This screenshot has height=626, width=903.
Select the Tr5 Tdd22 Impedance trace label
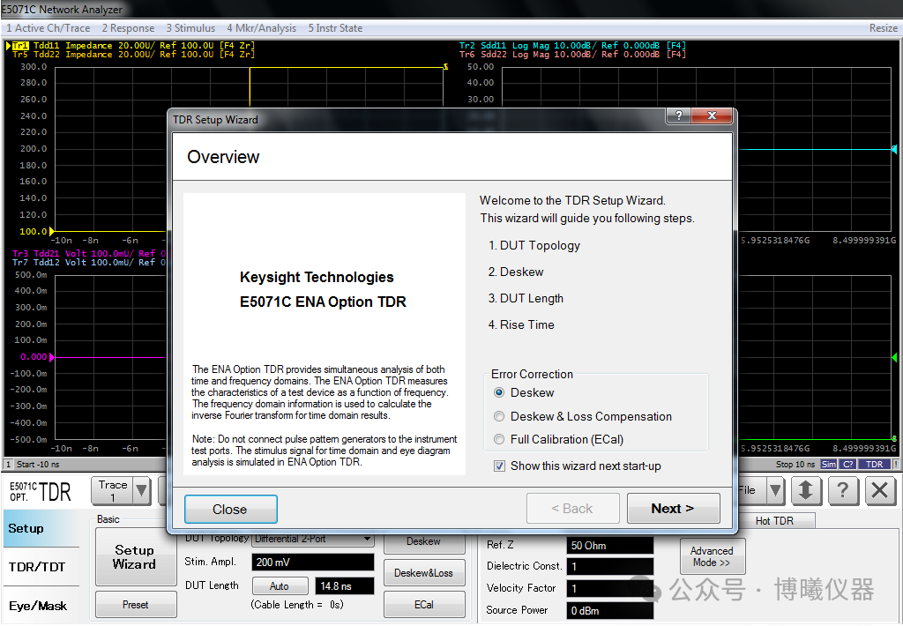pos(133,55)
